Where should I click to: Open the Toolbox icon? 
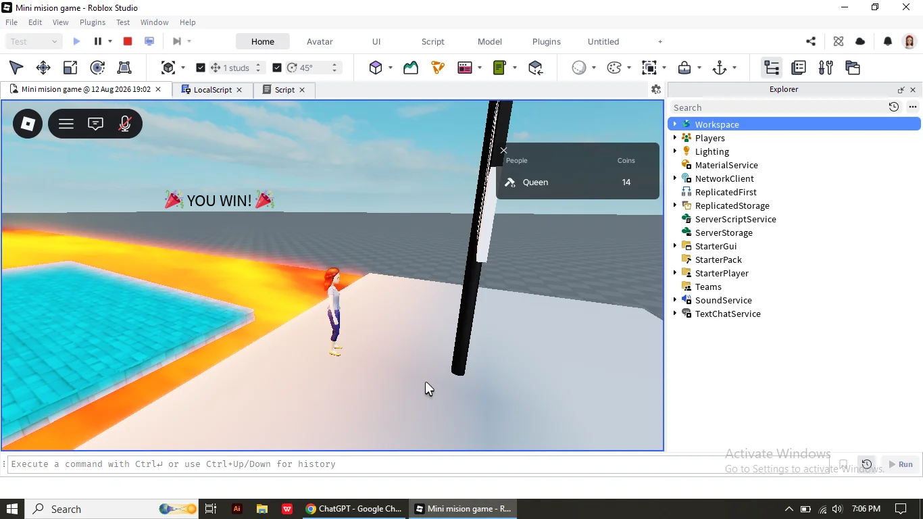point(826,68)
